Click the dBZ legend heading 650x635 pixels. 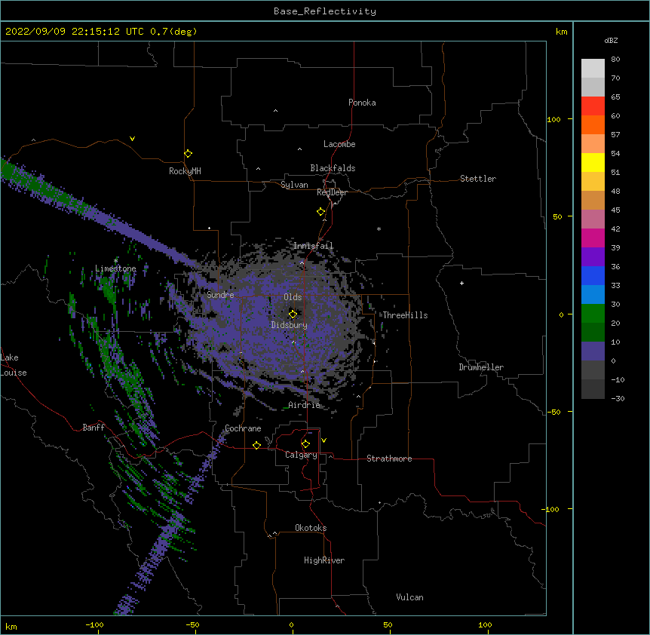point(611,40)
